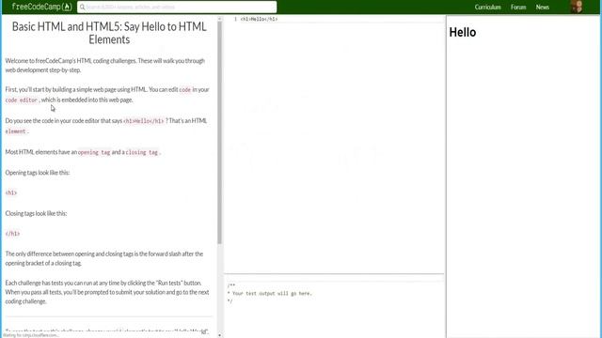Screen dimensions: 602x338
Task: Click 'Your test output will go here' text
Action: 272,293
